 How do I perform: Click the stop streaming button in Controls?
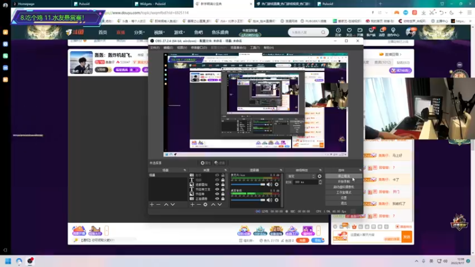click(x=344, y=176)
